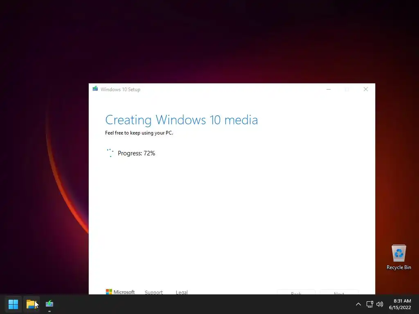Minimize the Windows 10 Setup window
The height and width of the screenshot is (314, 419).
pyautogui.click(x=329, y=89)
